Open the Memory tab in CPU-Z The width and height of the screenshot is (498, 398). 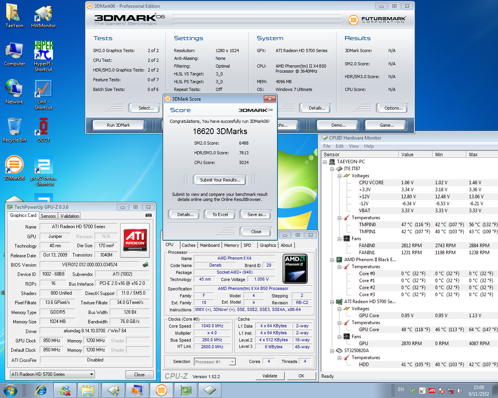[x=231, y=245]
